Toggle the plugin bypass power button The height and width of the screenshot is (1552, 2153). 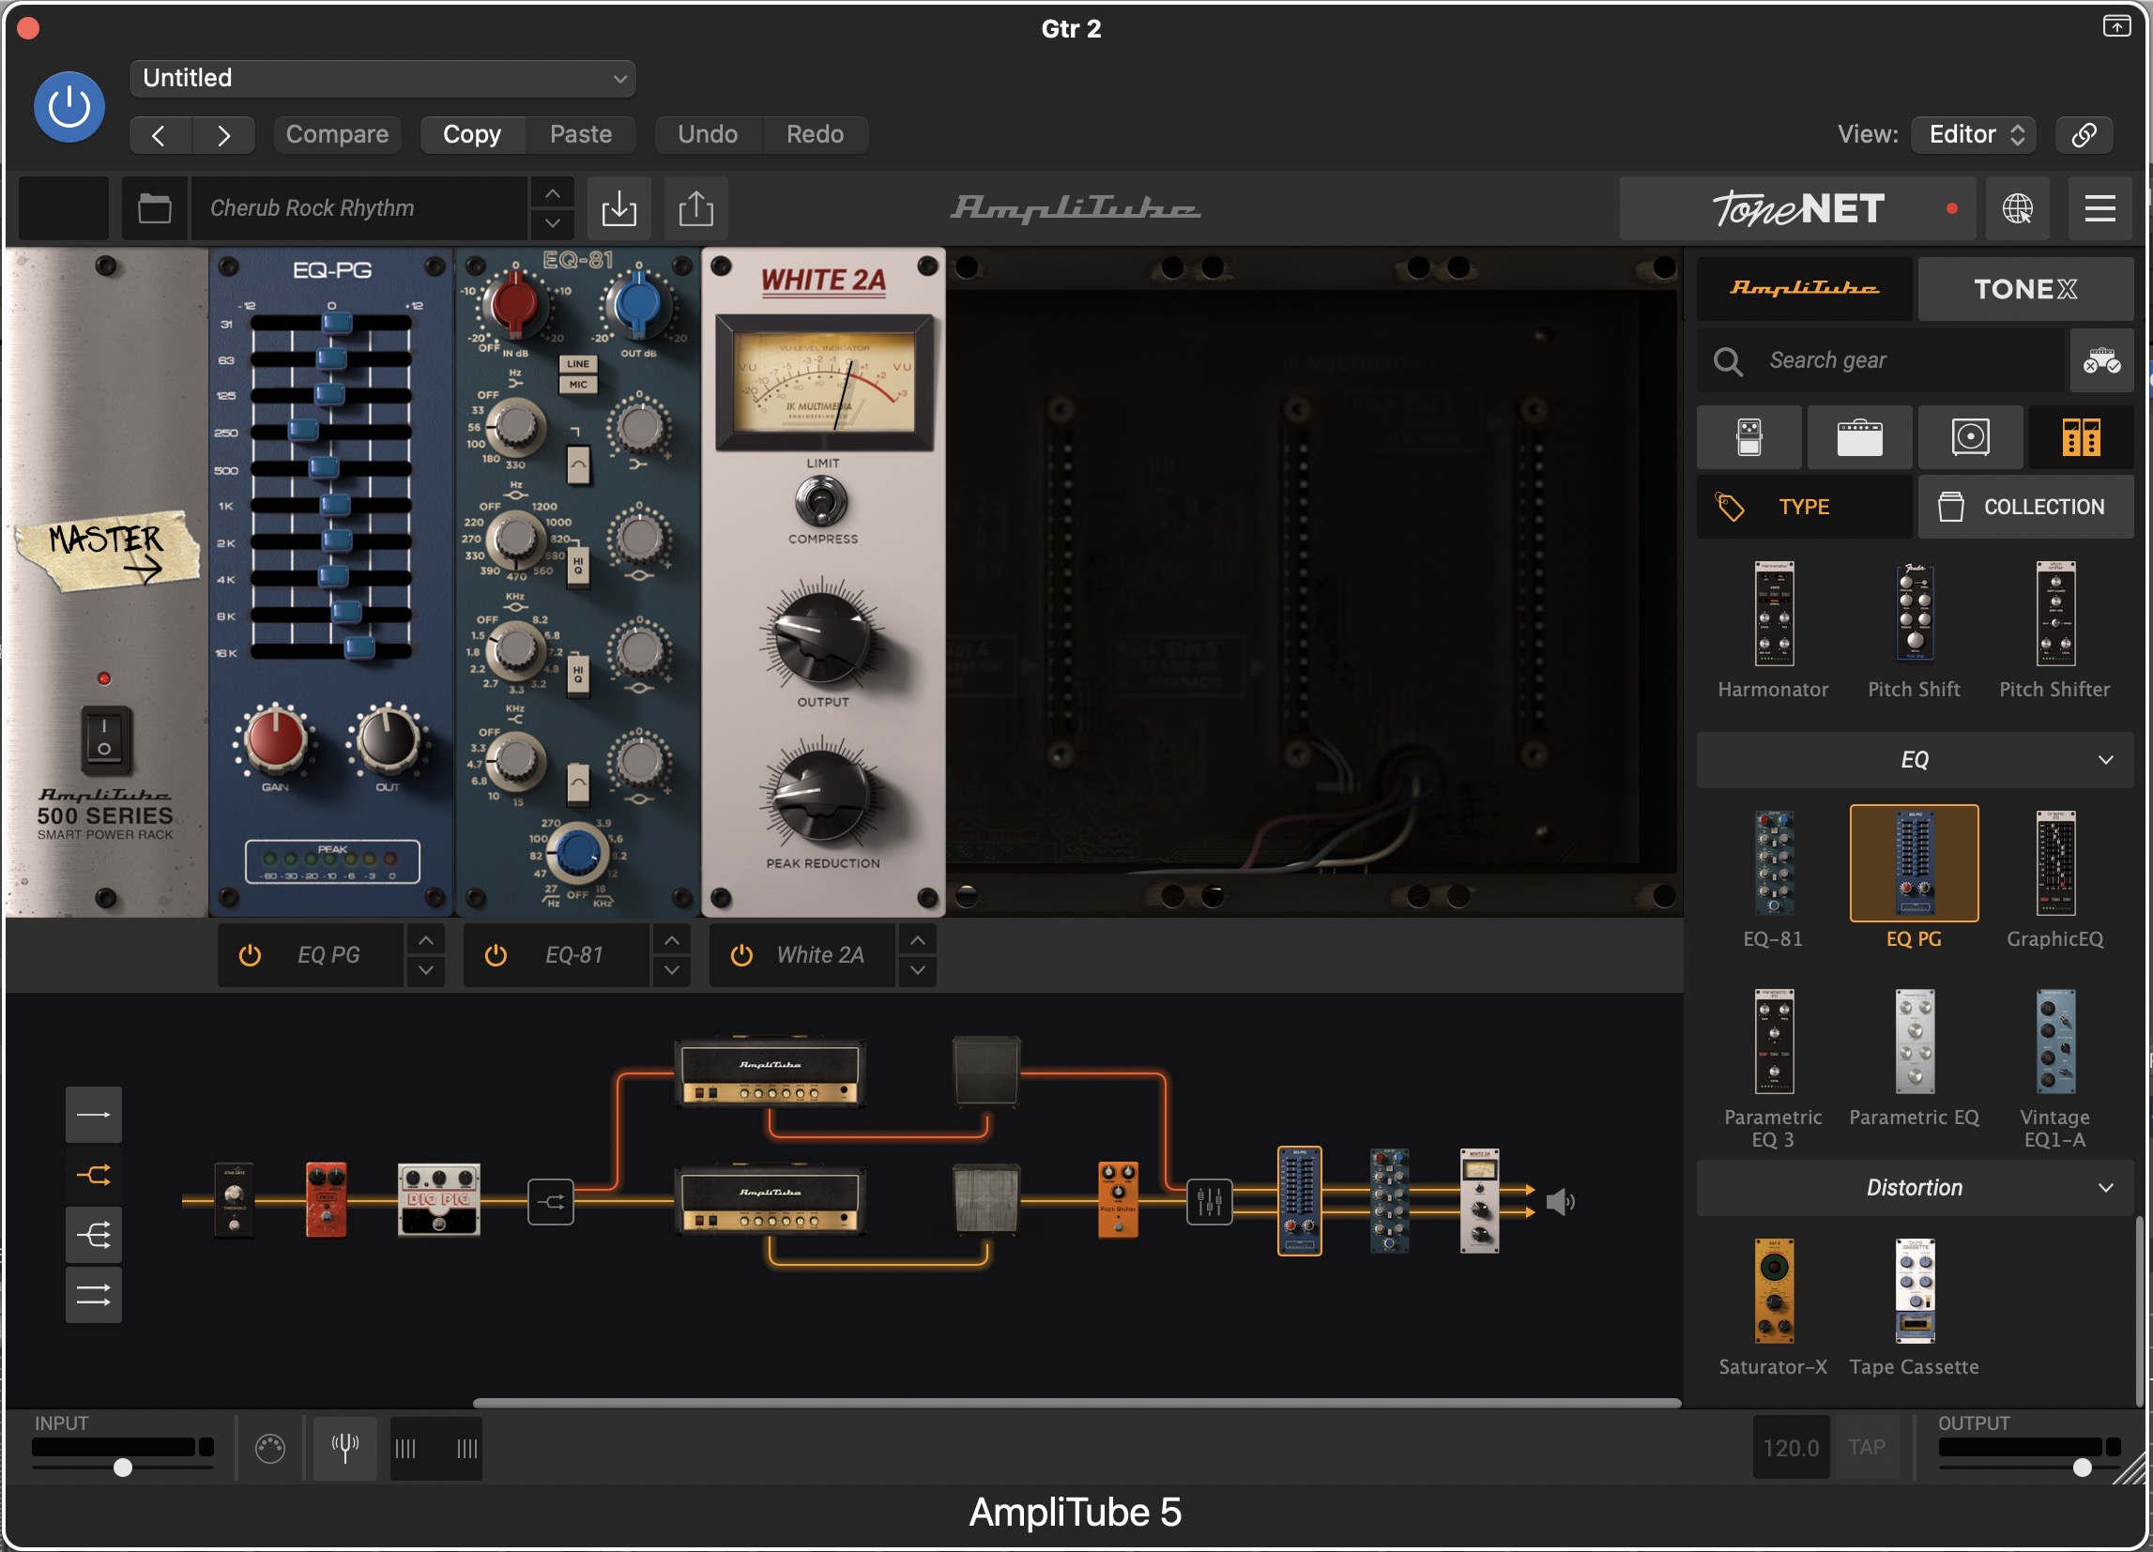coord(69,106)
